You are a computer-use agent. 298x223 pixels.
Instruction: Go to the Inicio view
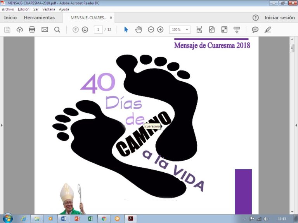10,18
